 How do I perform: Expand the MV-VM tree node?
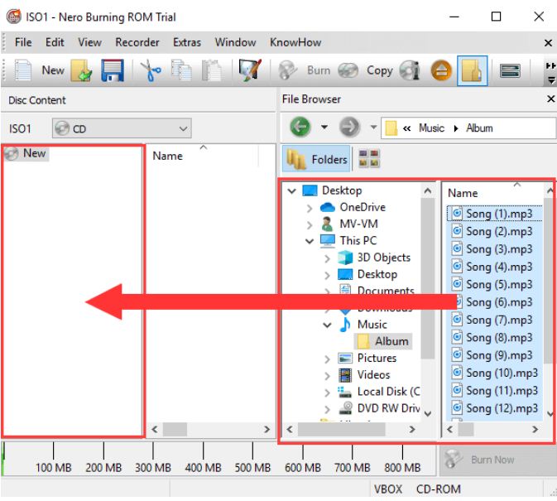(x=310, y=224)
